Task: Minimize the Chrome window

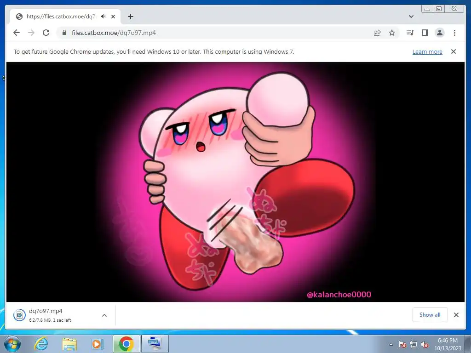Action: click(427, 9)
